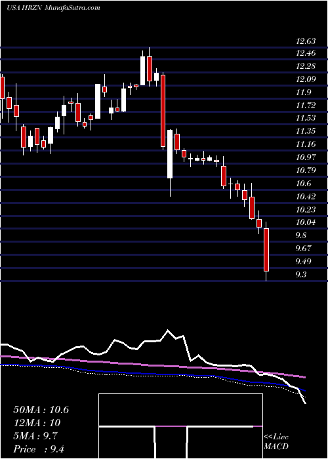The height and width of the screenshot is (459, 328).
Task: Click the 9.3 price axis label
Action: 302,275
